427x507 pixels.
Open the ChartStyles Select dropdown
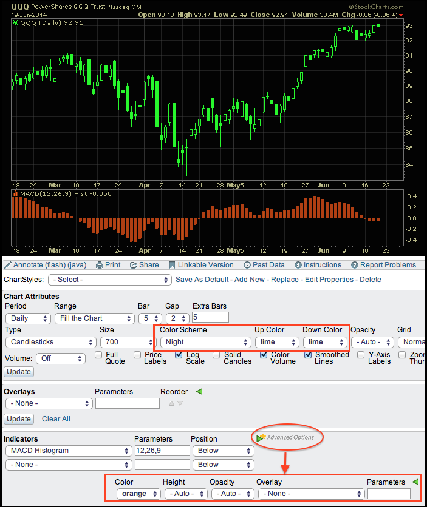click(110, 280)
